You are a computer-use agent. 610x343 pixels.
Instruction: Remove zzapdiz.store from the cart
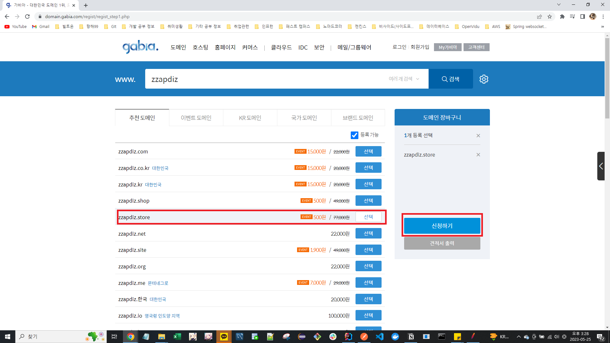coord(478,155)
